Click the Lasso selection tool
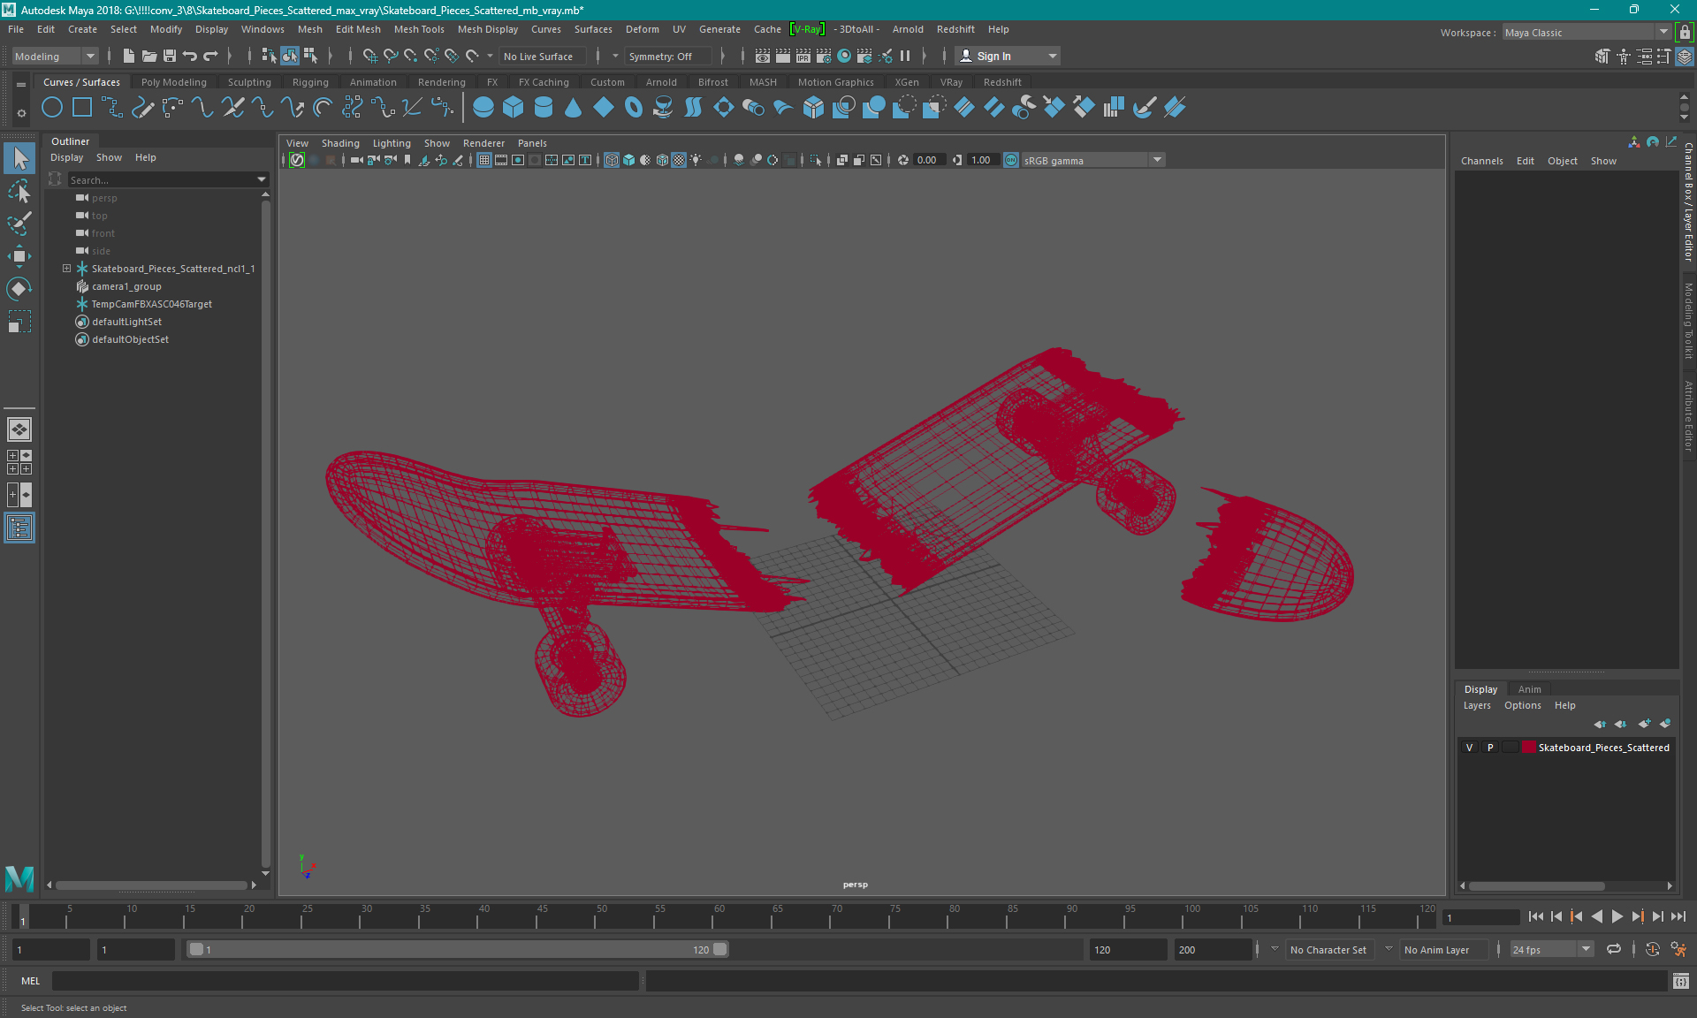1697x1018 pixels. click(x=19, y=195)
